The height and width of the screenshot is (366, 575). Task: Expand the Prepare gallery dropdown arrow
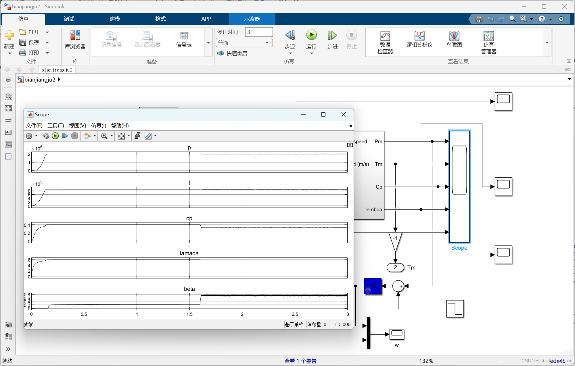point(208,42)
